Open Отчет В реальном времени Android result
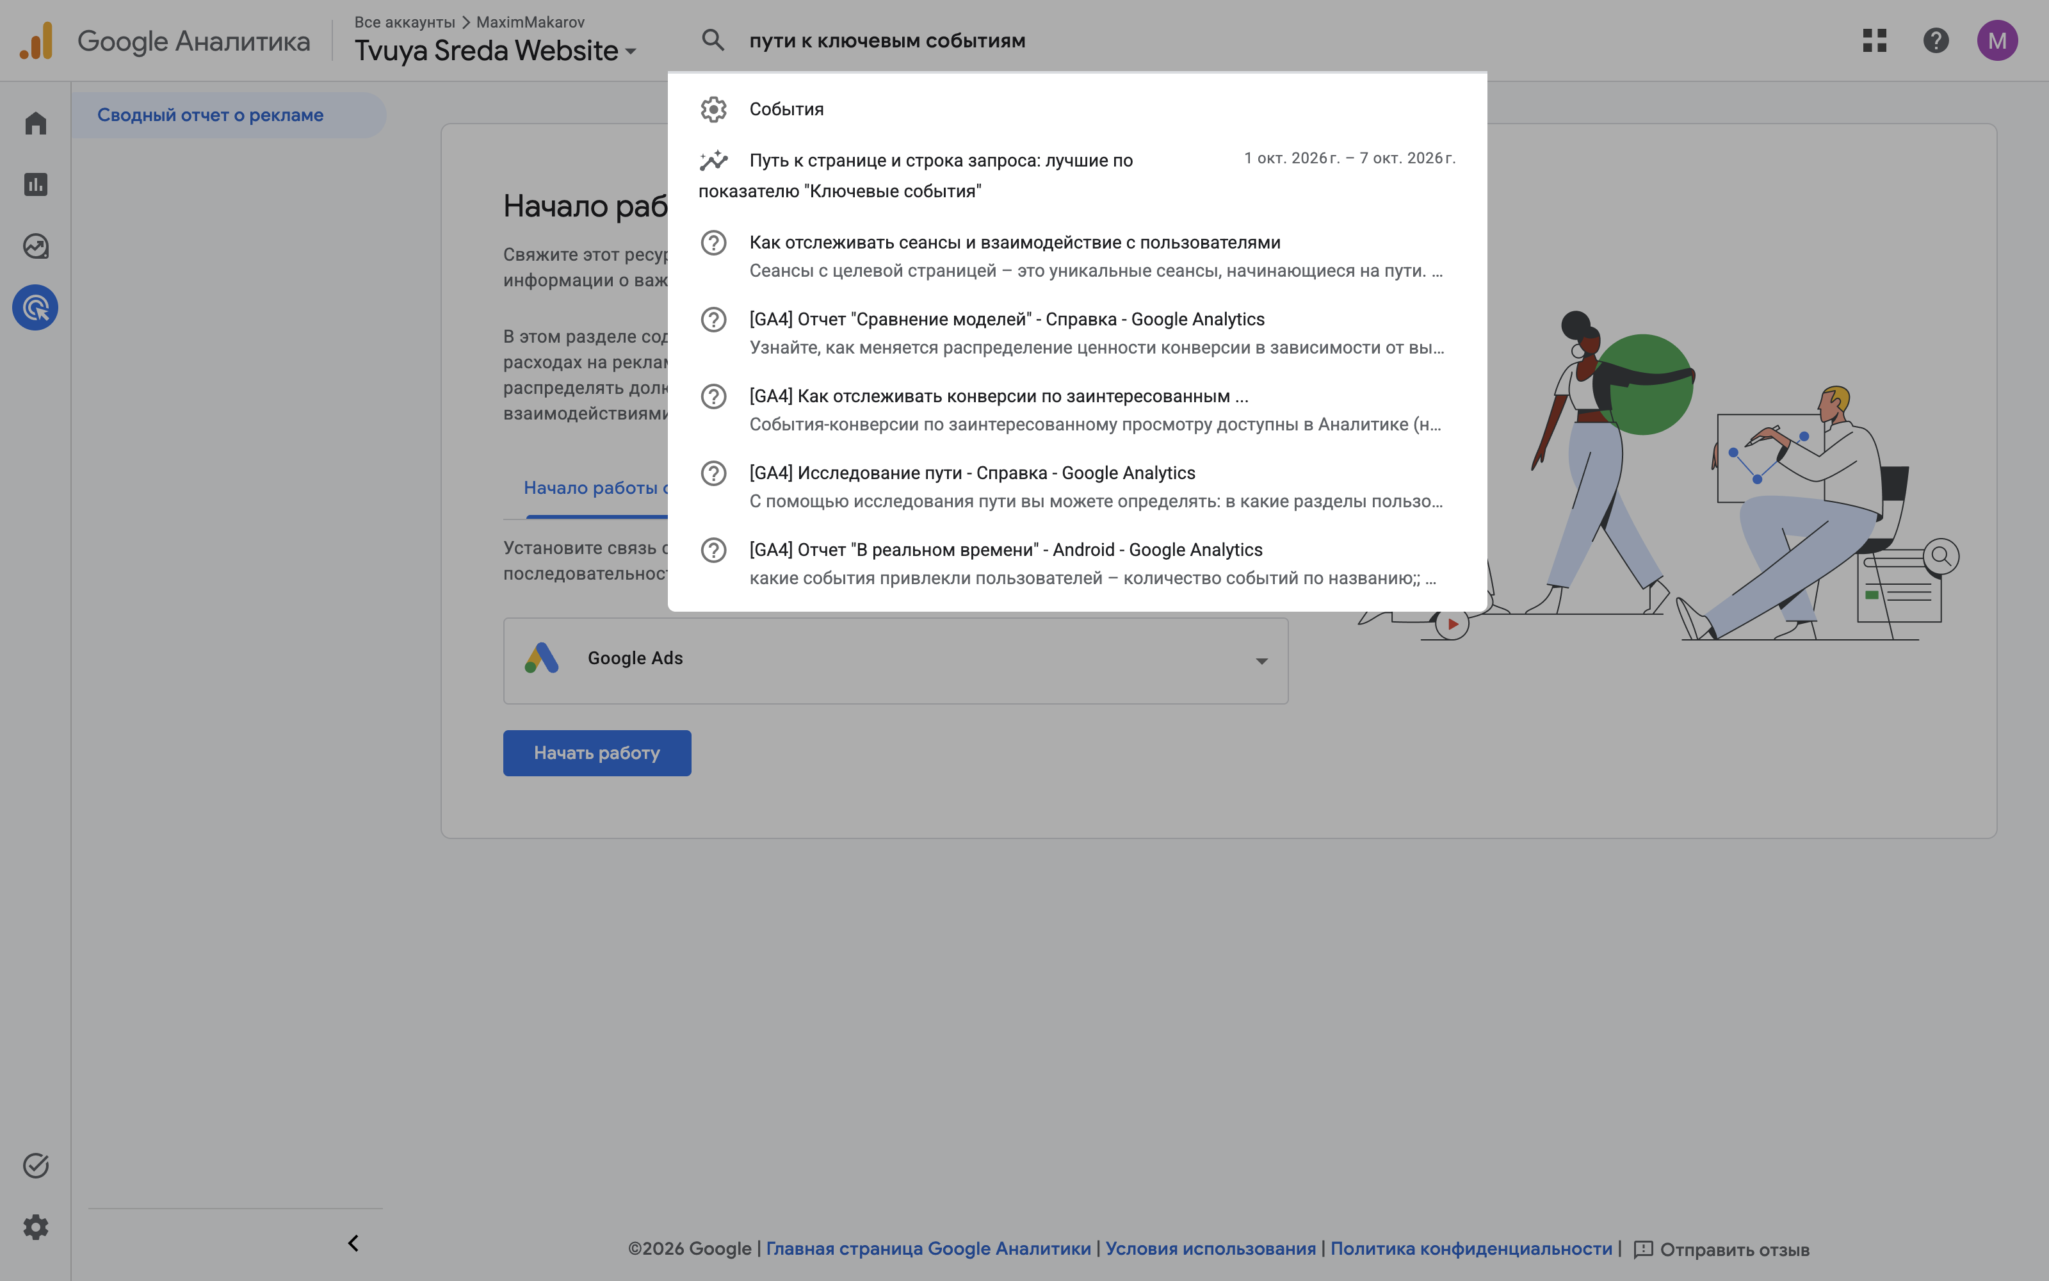This screenshot has width=2049, height=1281. pyautogui.click(x=1077, y=564)
